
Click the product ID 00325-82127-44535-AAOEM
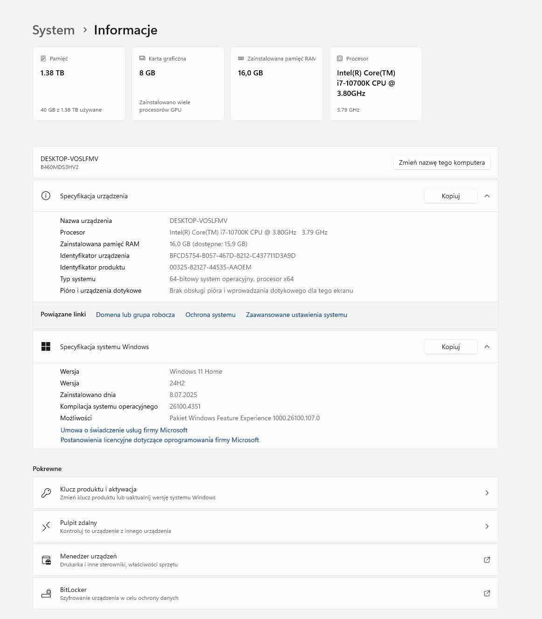(211, 267)
